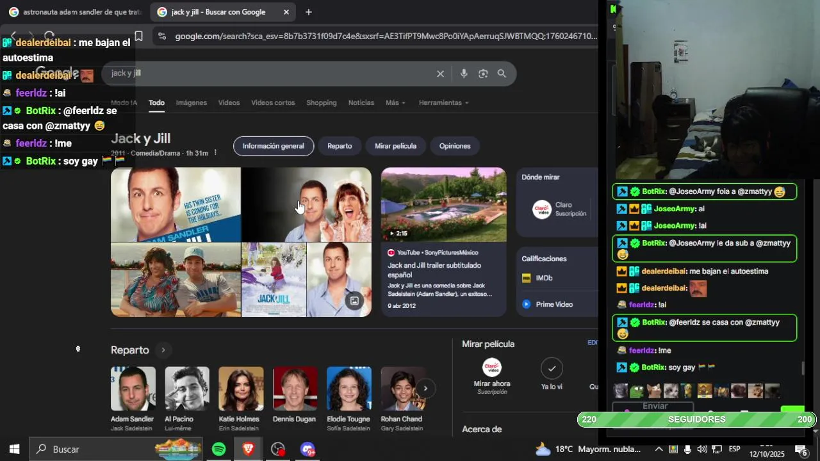Viewport: 820px width, 461px height.
Task: Open image gallery icon on poster collage
Action: point(354,301)
